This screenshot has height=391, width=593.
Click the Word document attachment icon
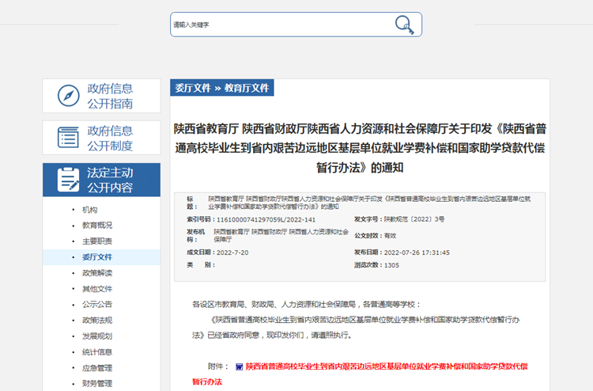point(239,366)
